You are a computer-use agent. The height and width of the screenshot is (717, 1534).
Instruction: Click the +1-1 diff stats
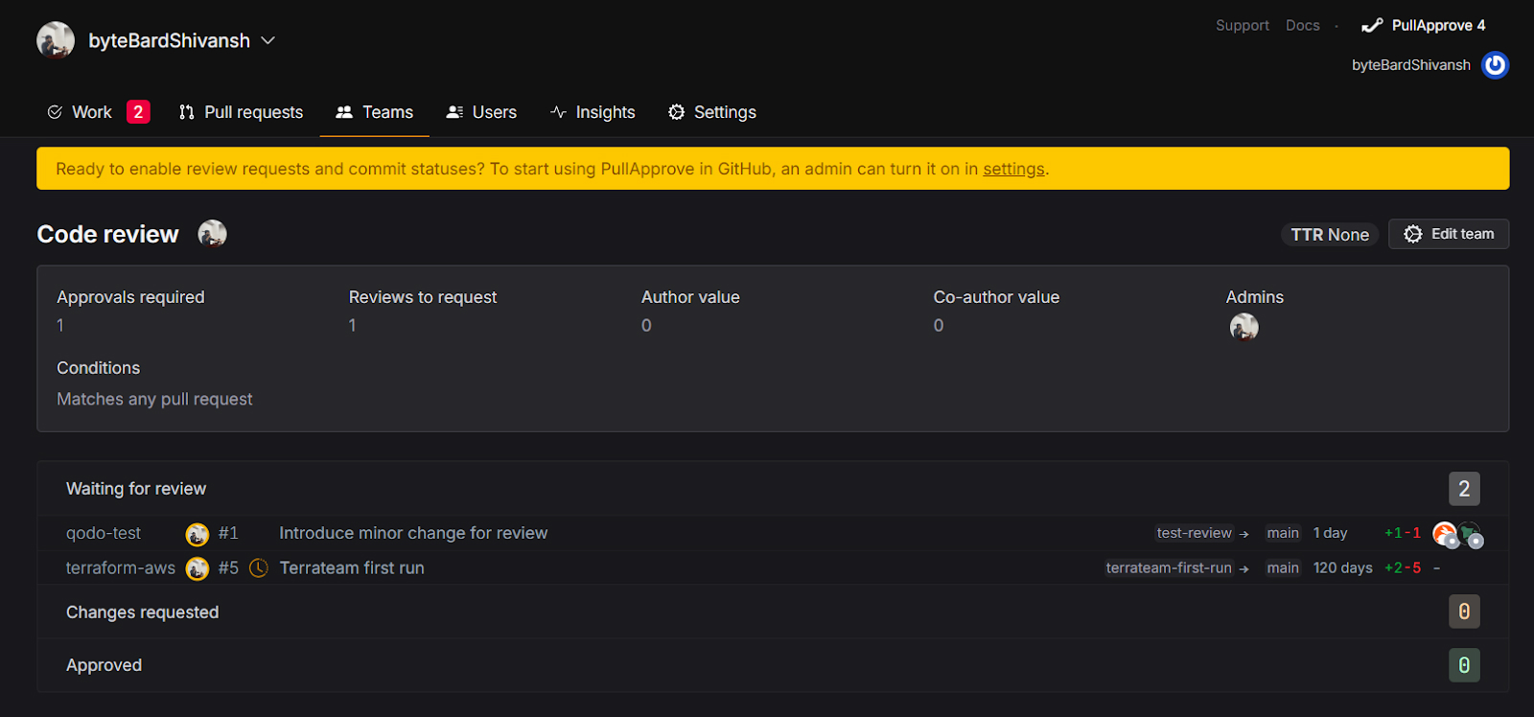tap(1403, 533)
